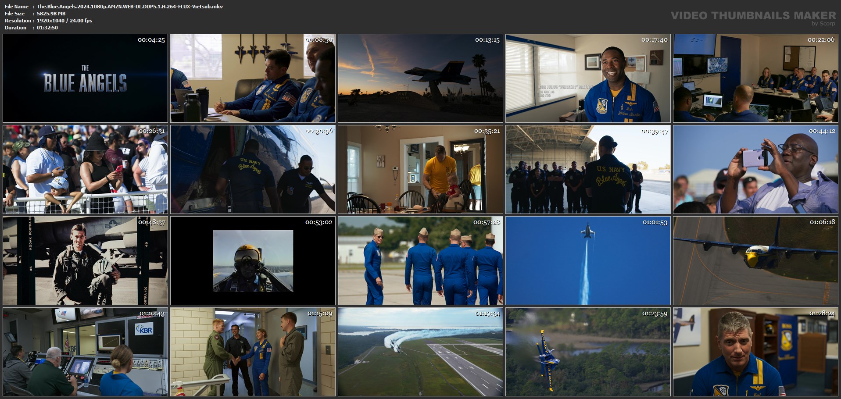Click the timestamp 00:04:25
Image resolution: width=841 pixels, height=399 pixels.
pos(151,40)
